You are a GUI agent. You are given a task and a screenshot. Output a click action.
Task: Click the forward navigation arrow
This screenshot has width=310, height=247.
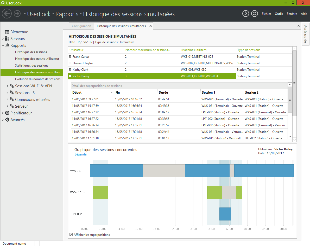click(x=17, y=14)
